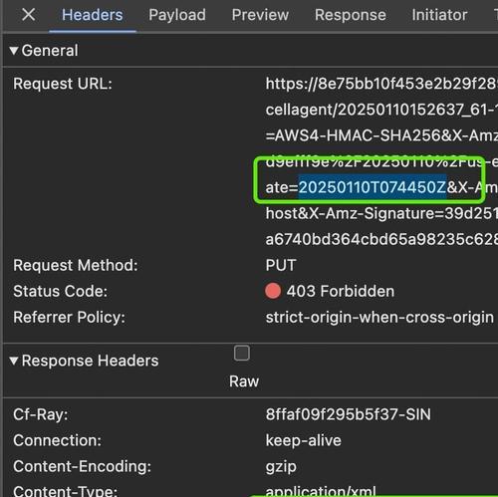Collapse the General section triangle
The width and height of the screenshot is (498, 497).
tap(14, 51)
